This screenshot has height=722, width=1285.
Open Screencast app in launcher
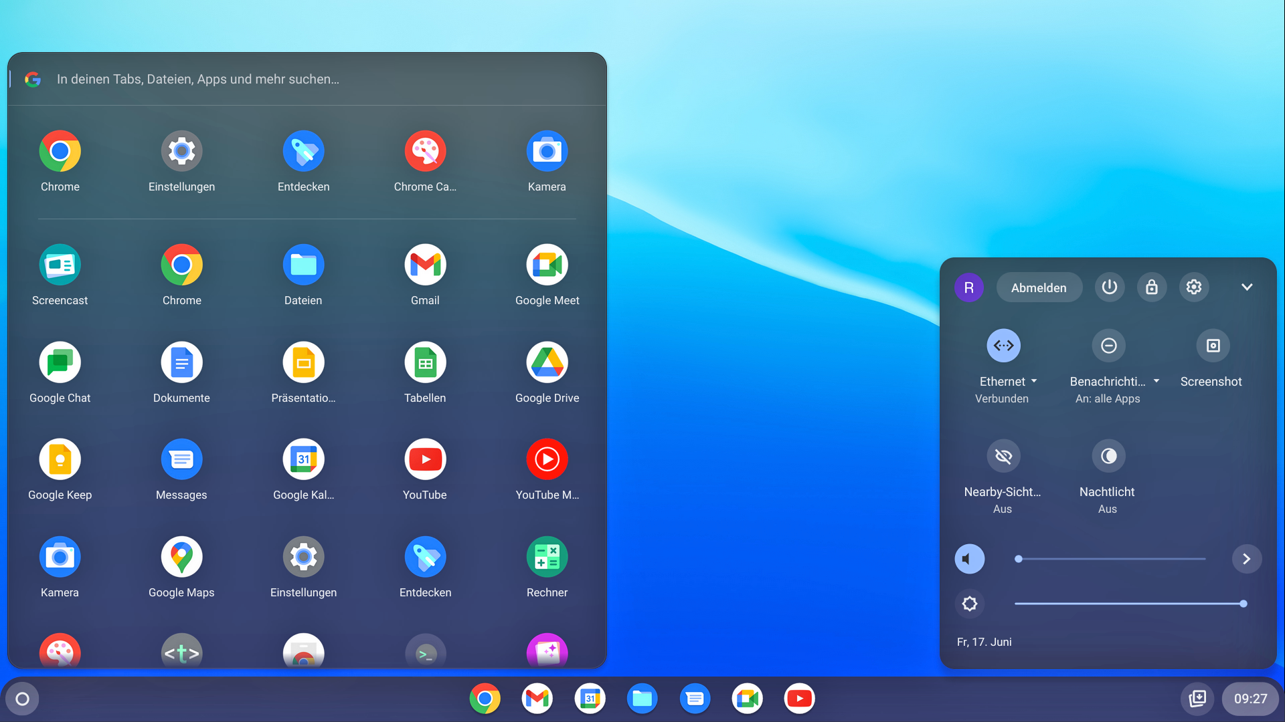60,265
